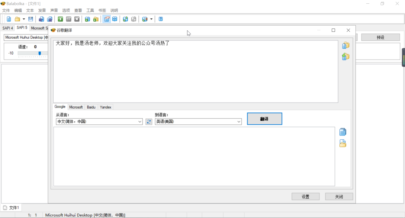The image size is (405, 218).
Task: Click the bookmarks list book icon
Action: coord(145,19)
